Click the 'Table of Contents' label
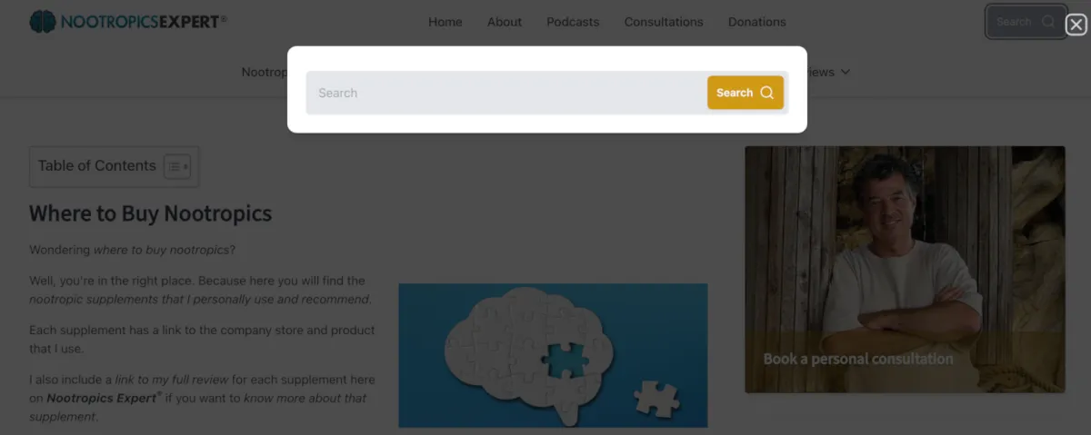The image size is (1091, 435). (96, 166)
